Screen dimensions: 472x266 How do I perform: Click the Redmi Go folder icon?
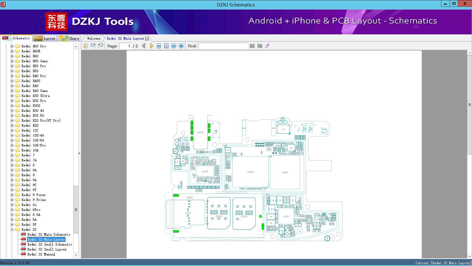[x=18, y=205]
